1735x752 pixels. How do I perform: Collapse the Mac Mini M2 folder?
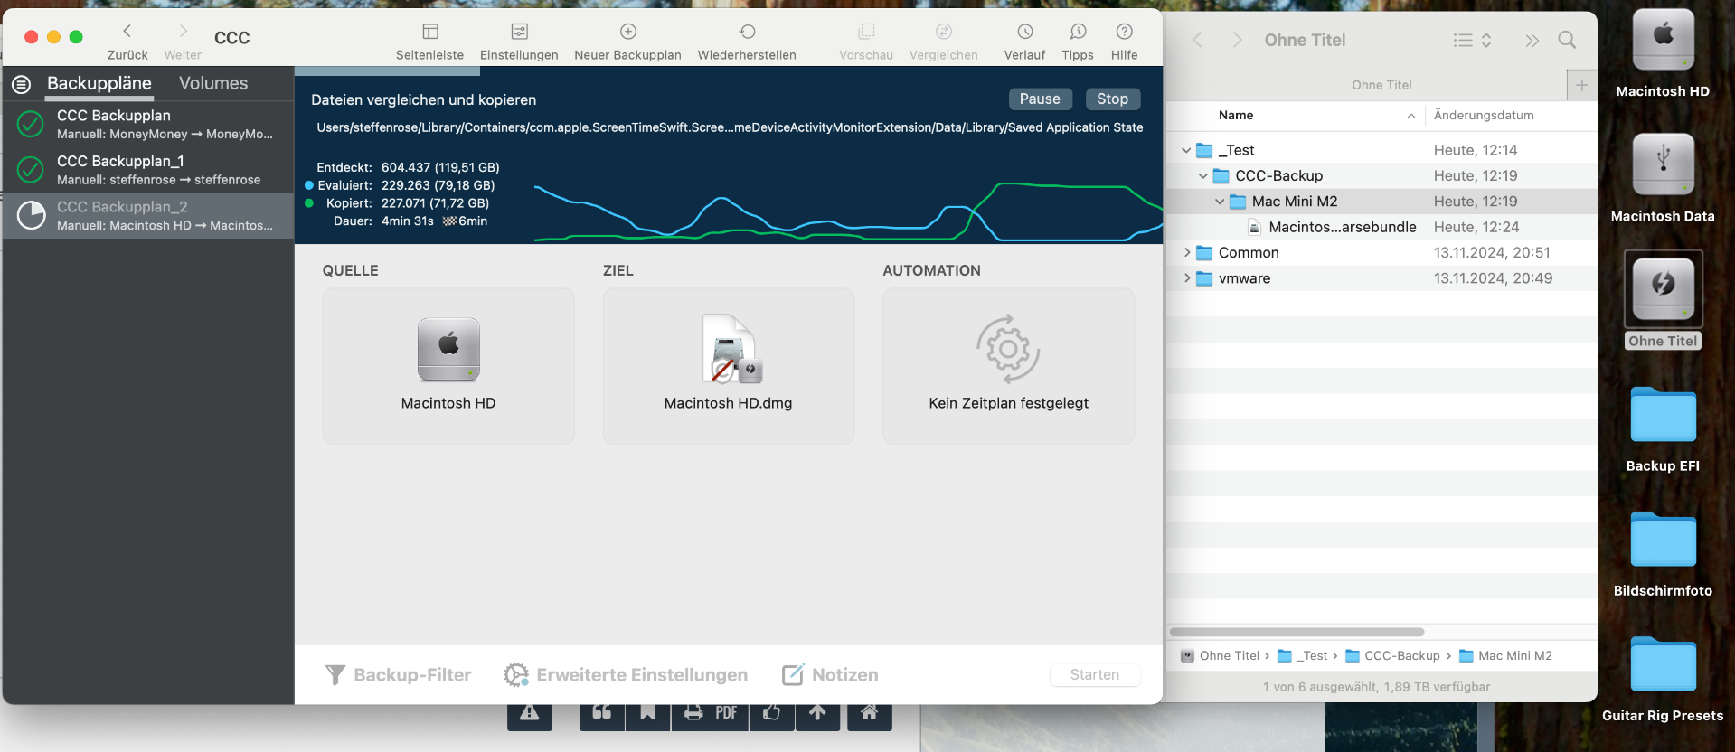pos(1220,202)
